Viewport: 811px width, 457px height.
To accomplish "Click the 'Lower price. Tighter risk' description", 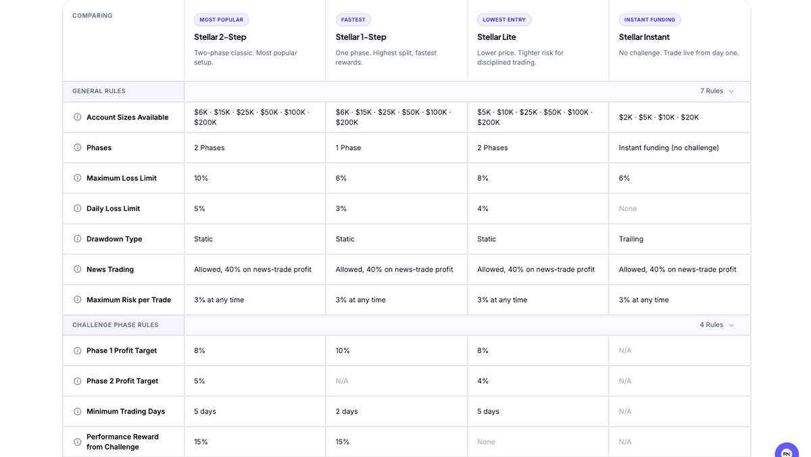I will point(520,57).
